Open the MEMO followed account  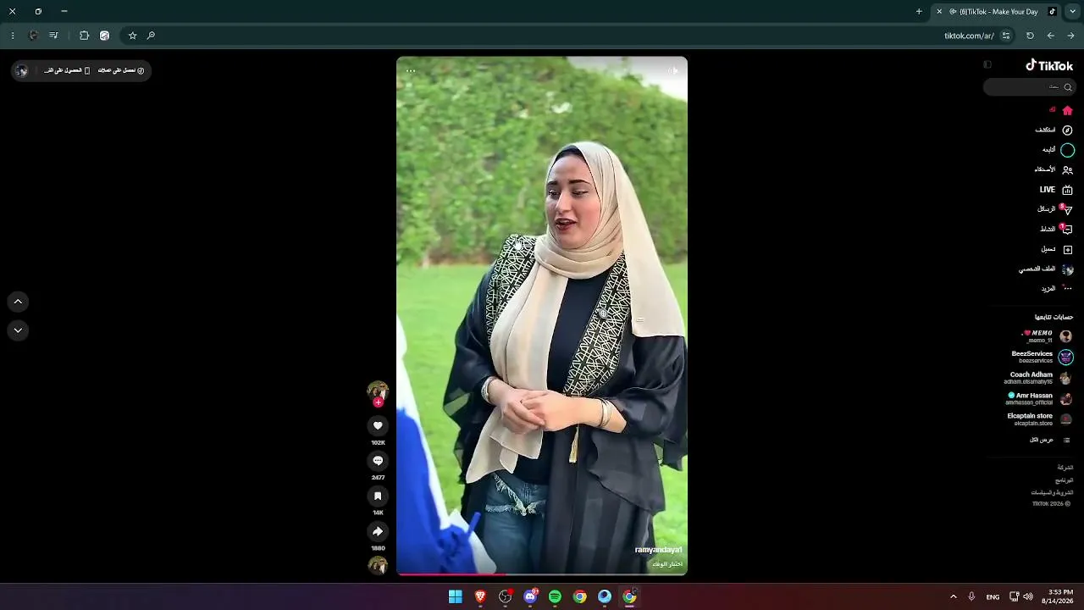(1048, 336)
